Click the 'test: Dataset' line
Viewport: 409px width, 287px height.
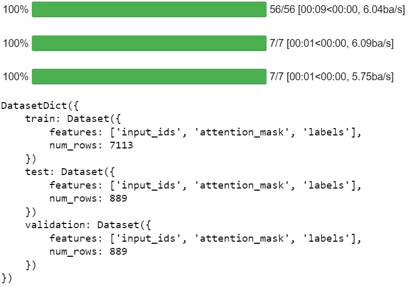tap(70, 172)
